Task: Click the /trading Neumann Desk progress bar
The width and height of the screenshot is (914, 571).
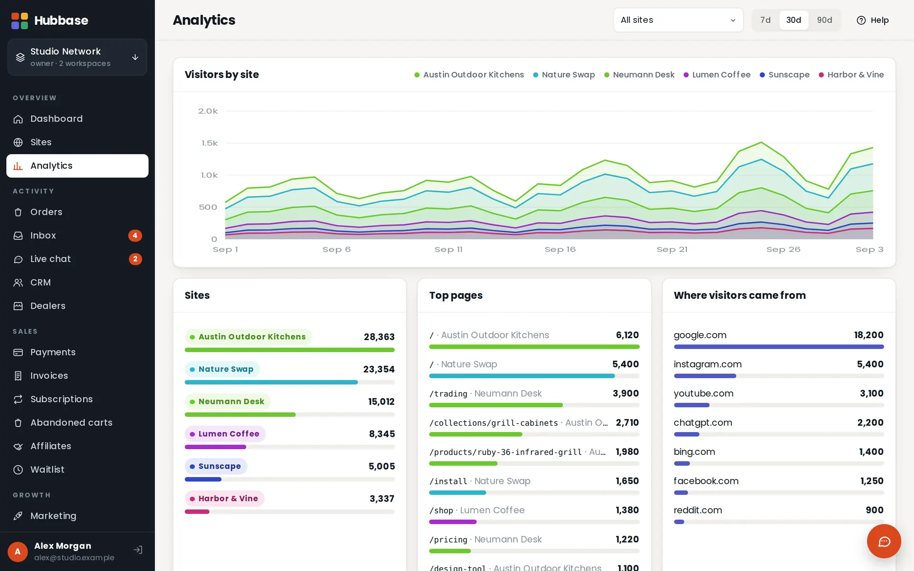Action: point(534,405)
